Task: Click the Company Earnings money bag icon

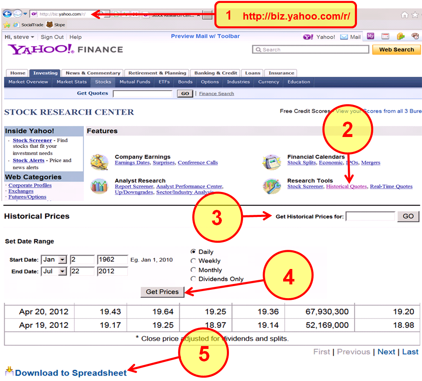Action: point(100,162)
